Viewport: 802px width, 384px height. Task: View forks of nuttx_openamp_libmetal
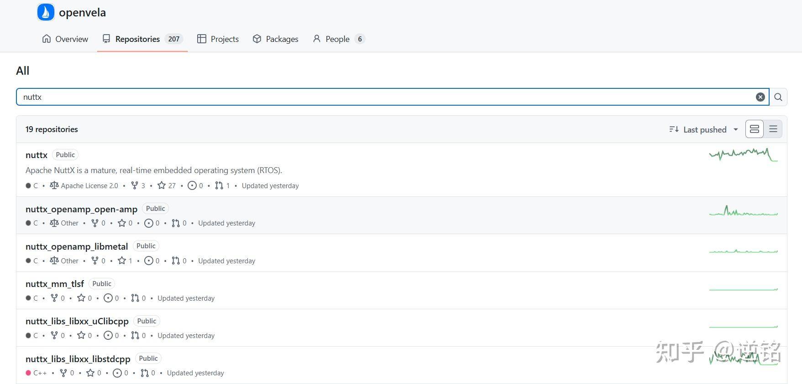click(98, 261)
